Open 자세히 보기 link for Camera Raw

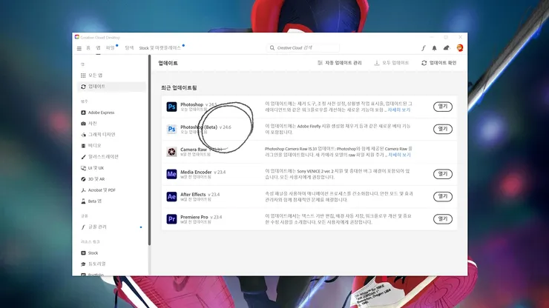399,155
